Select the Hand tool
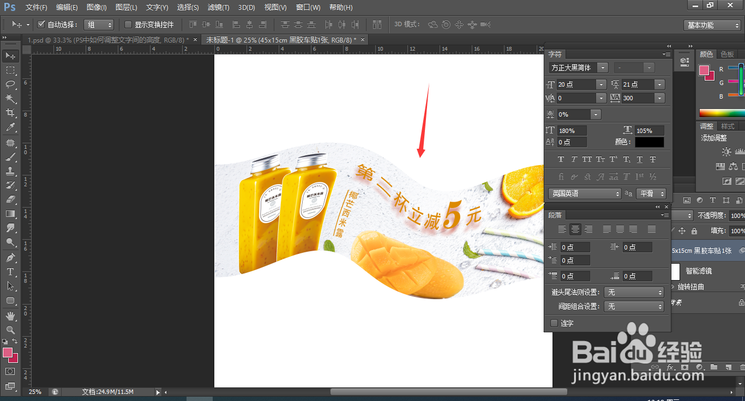 10,315
